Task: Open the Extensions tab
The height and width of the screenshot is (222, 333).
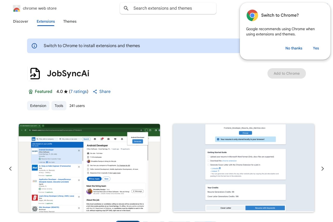Action: (46, 21)
